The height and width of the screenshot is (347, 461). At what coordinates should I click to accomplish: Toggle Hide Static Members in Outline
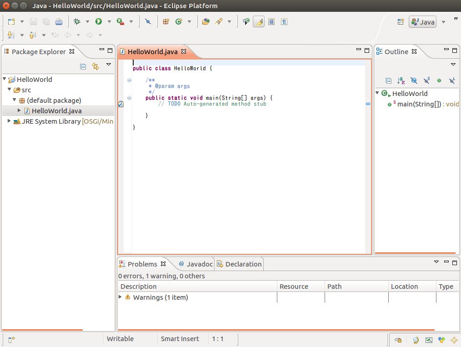pyautogui.click(x=426, y=80)
